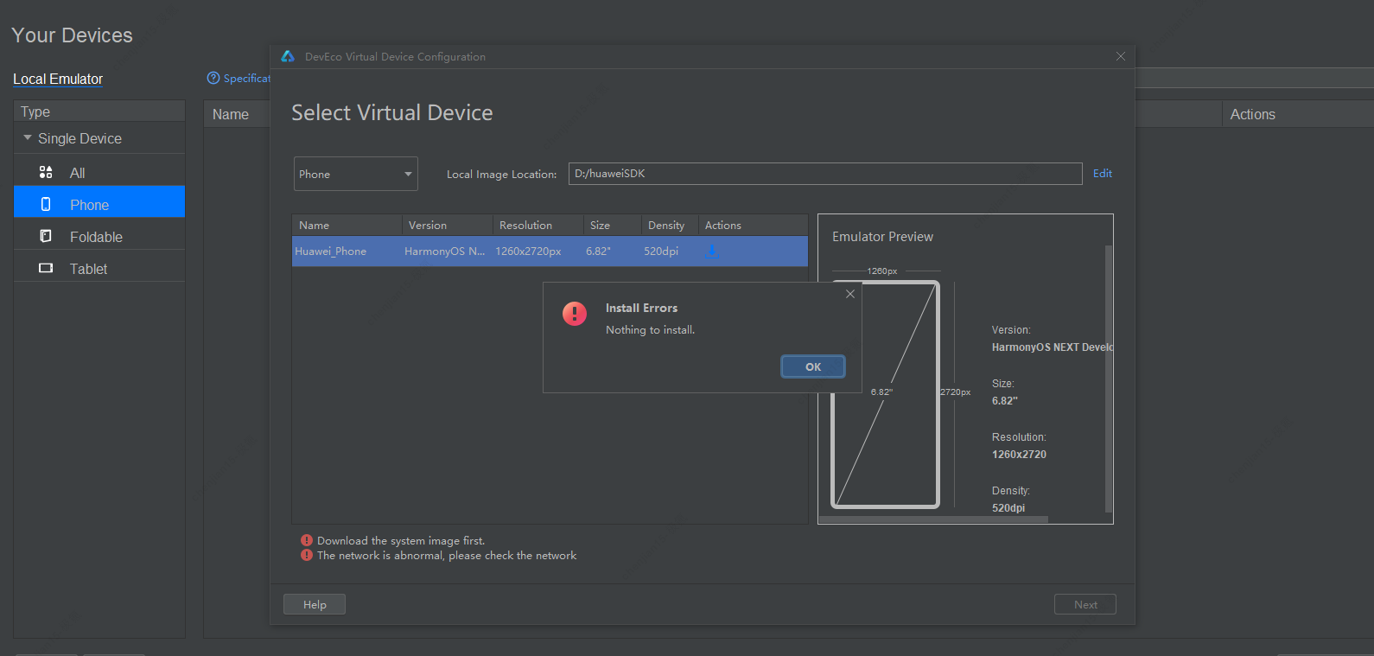Click the HarmonyOS N... version cell
Image resolution: width=1374 pixels, height=656 pixels.
coord(444,252)
